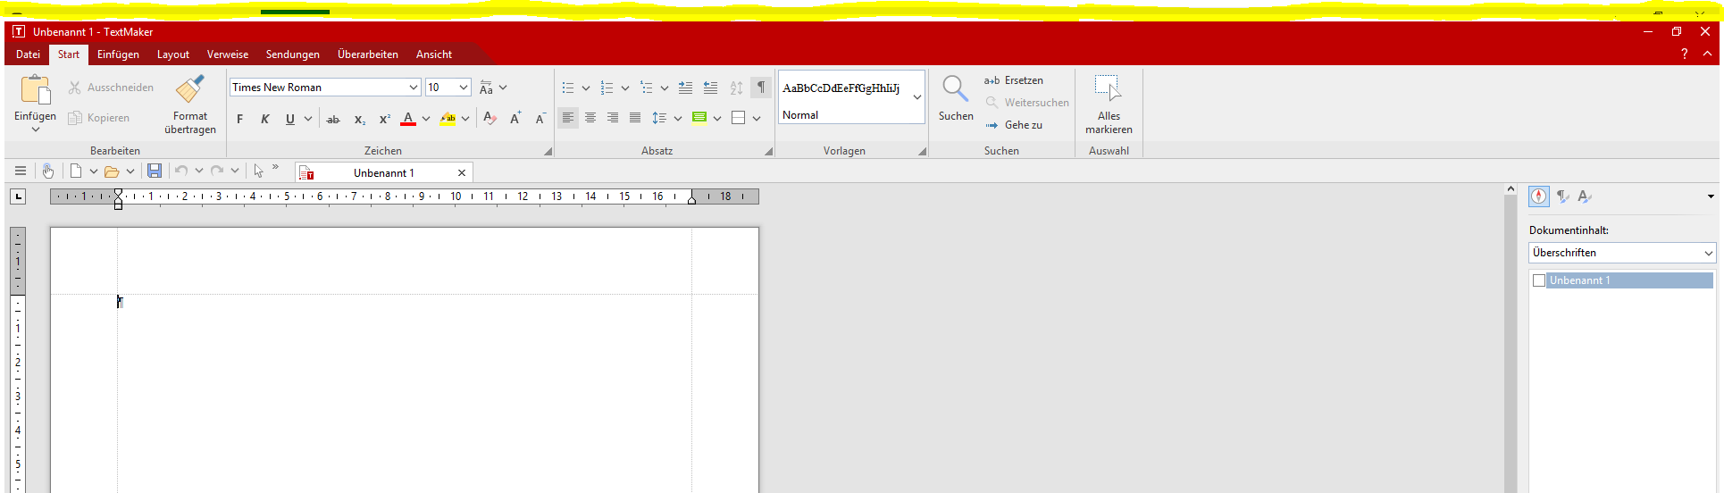Apply strikethrough formatting to text
The image size is (1724, 493).
coord(333,119)
